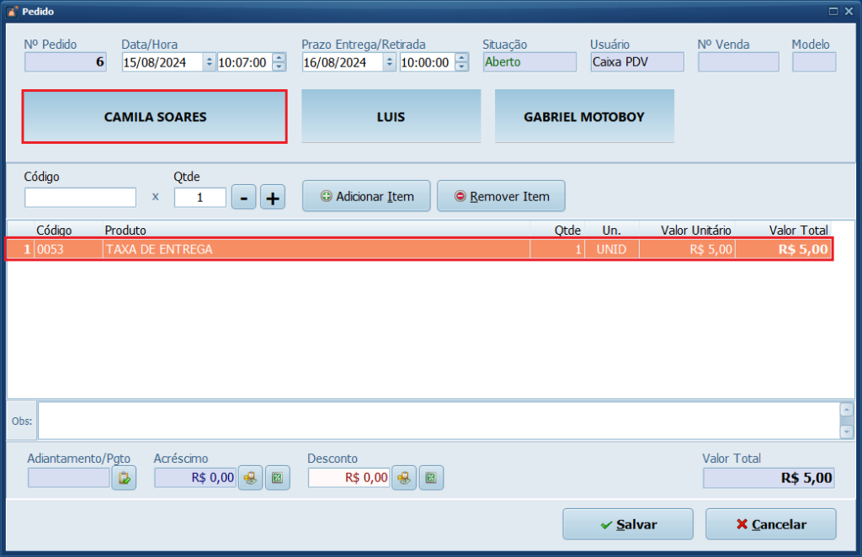
Task: Click the Adiantamento/Pgto clipboard icon
Action: pos(124,478)
